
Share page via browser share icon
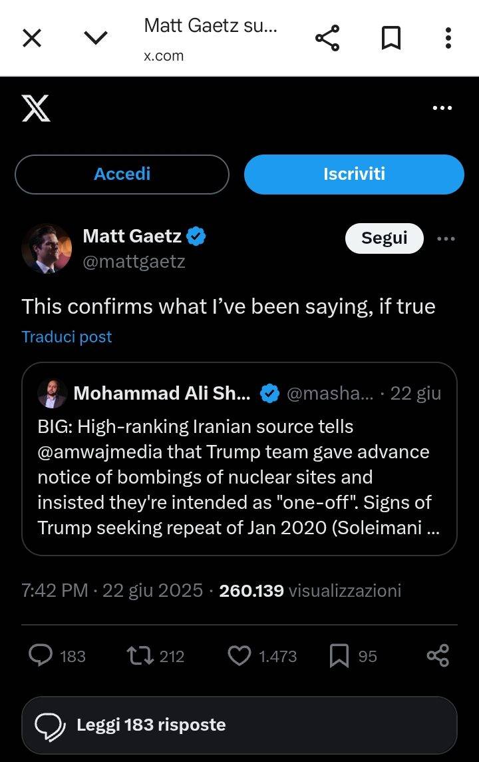[327, 39]
